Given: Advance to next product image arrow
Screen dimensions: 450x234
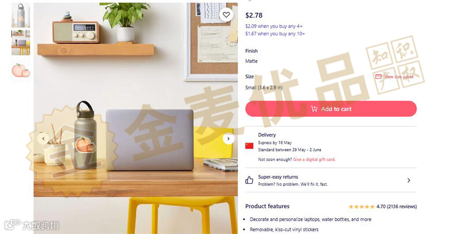Looking at the screenshot, I should click(228, 139).
